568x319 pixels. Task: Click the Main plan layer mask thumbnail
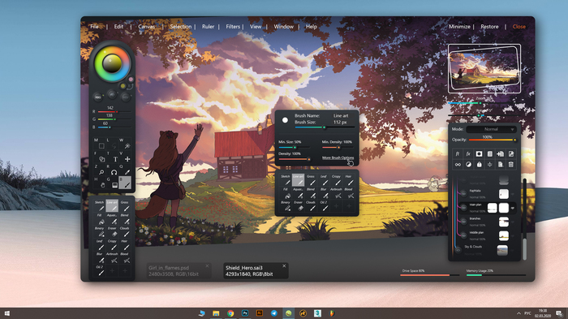[x=504, y=208]
